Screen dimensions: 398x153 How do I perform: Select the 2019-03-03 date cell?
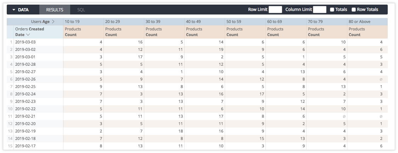(x=26, y=42)
